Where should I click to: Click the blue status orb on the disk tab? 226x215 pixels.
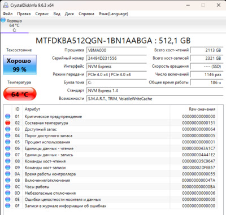(3, 20)
